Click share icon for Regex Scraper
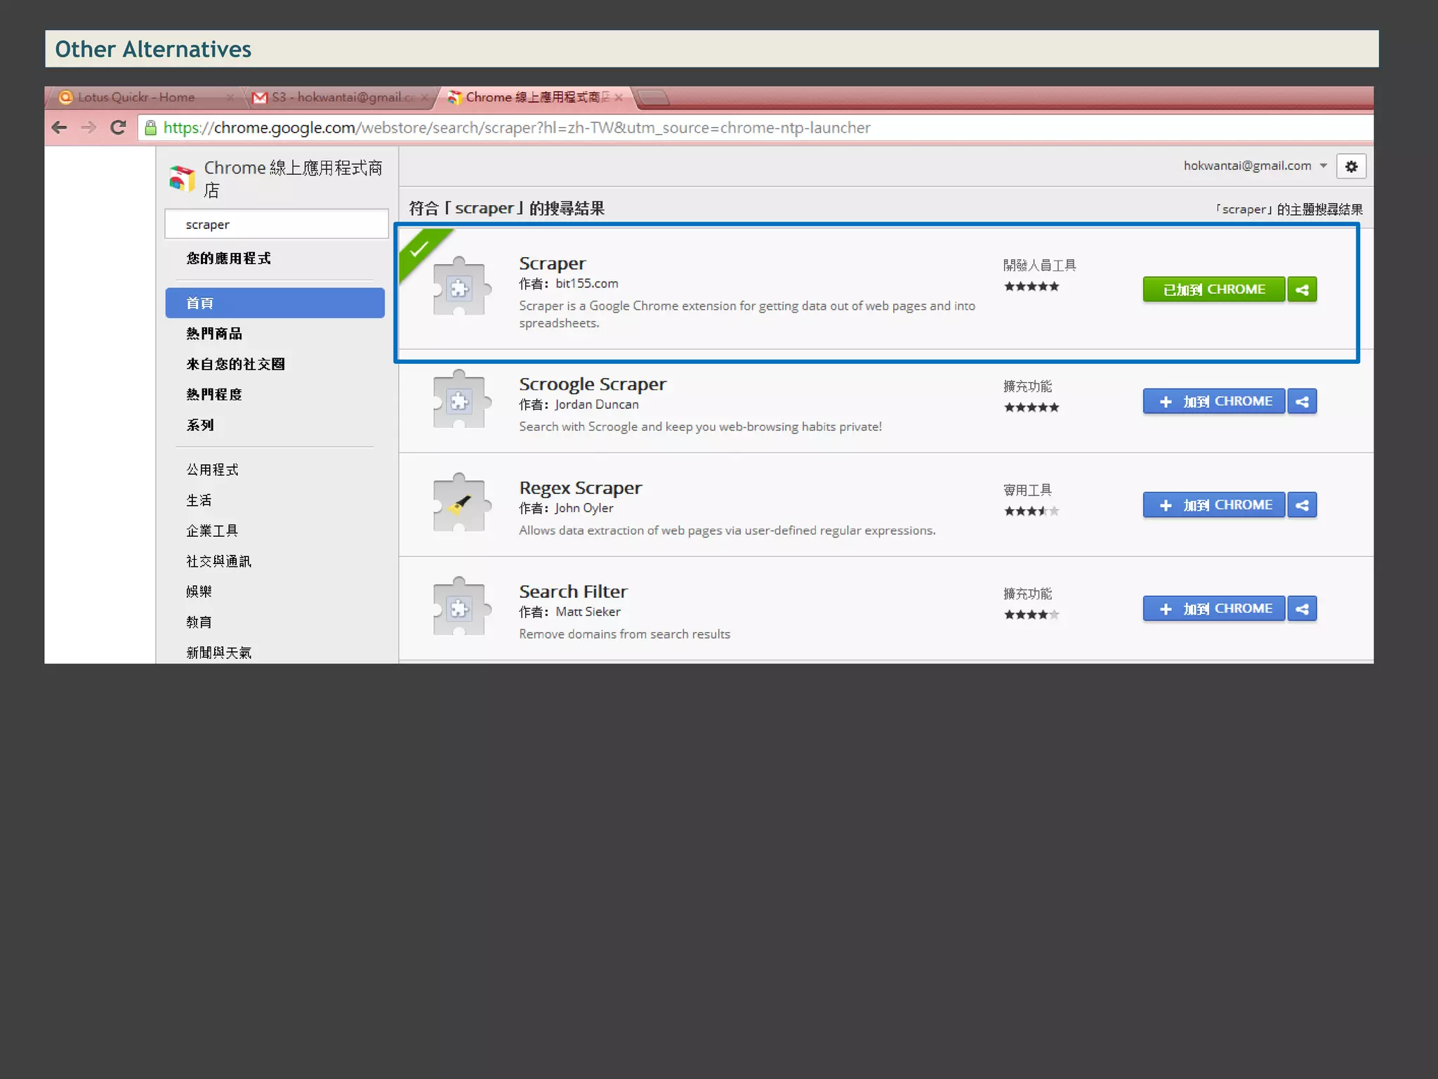 click(1302, 505)
